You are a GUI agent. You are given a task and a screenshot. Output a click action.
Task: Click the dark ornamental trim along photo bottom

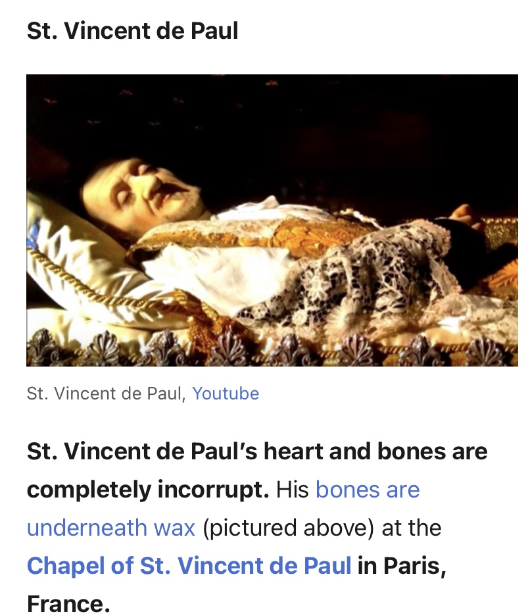272,349
